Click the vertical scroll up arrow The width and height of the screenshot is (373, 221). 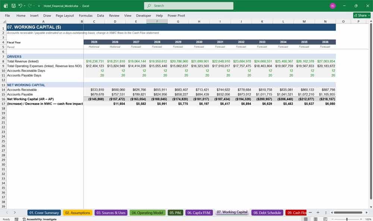coord(371,21)
